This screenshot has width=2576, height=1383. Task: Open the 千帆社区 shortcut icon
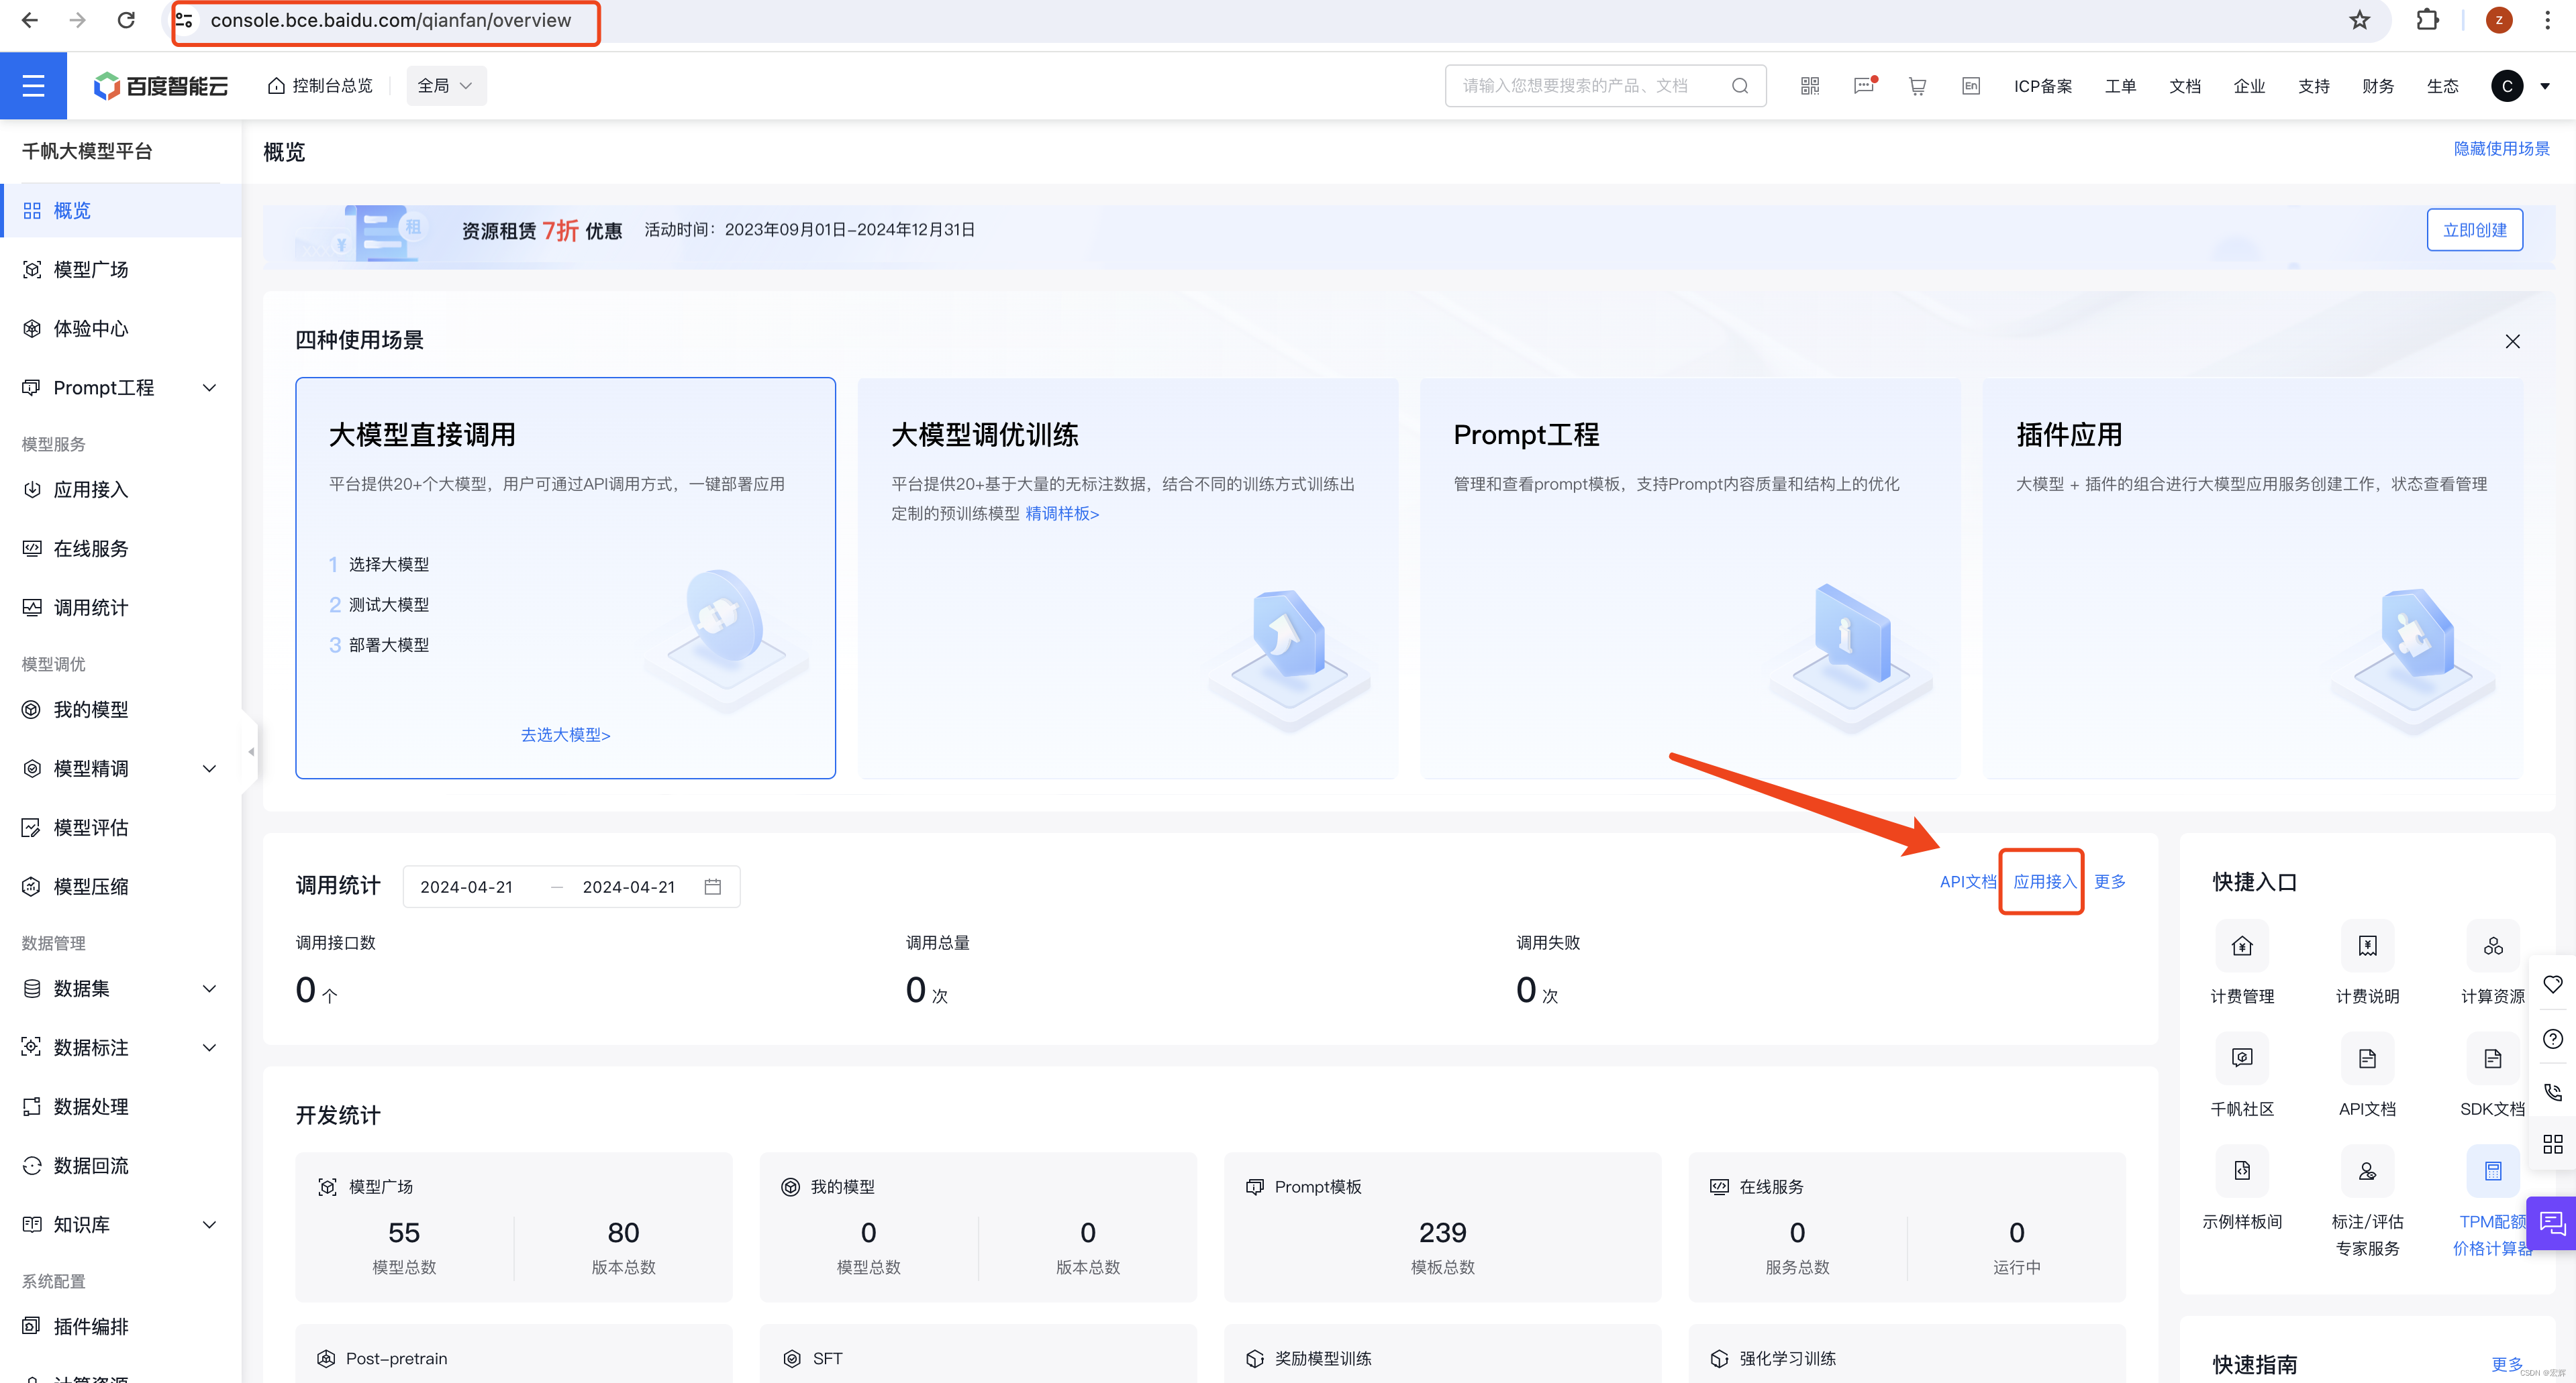pyautogui.click(x=2241, y=1058)
